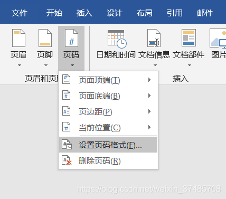This screenshot has width=226, height=199.
Task: Click the 页边距 margin icon
Action: point(67,111)
